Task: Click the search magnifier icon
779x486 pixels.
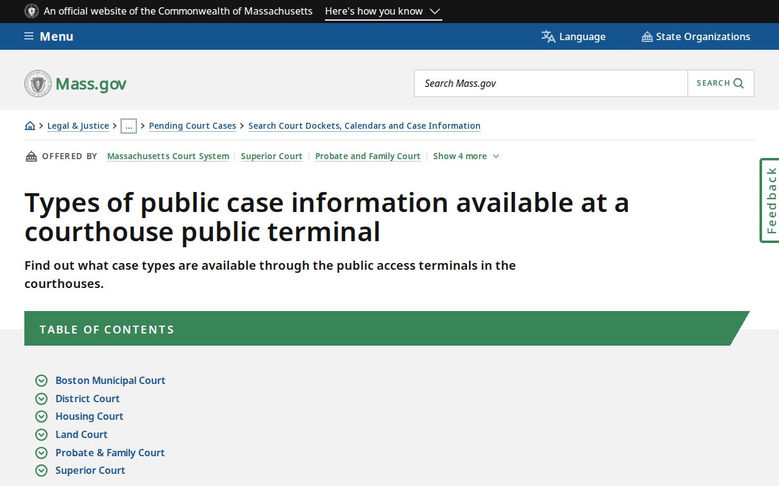Action: (739, 83)
